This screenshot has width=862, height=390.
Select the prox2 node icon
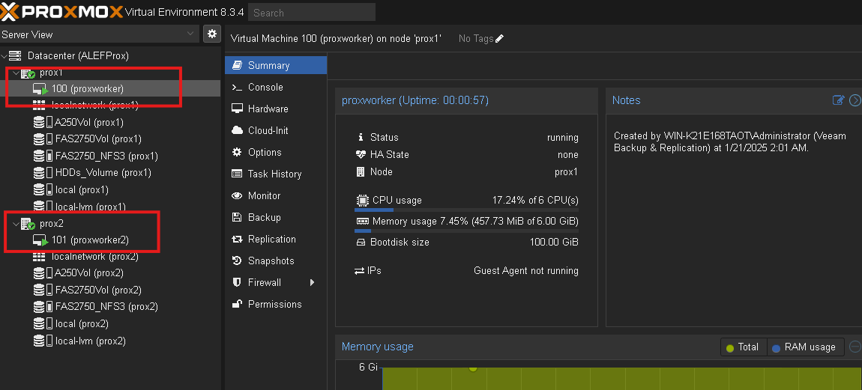tap(28, 224)
